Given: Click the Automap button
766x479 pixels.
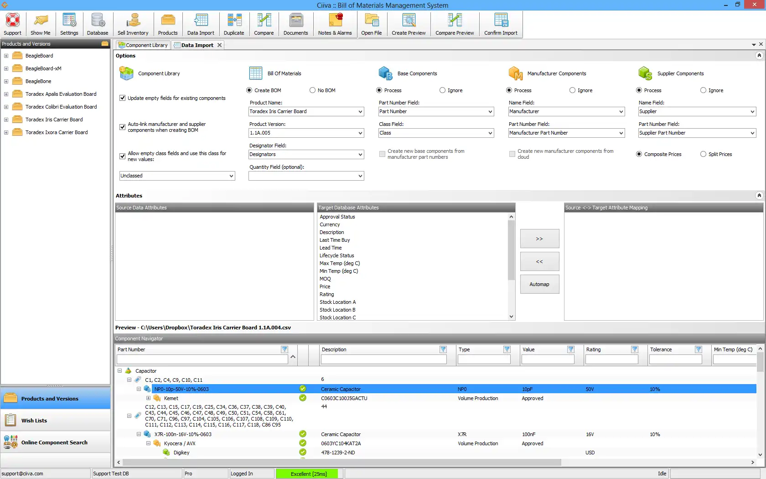Looking at the screenshot, I should pos(539,284).
